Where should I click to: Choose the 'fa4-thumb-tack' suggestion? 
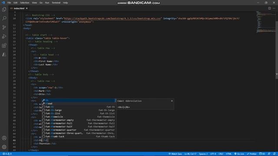click(79, 136)
